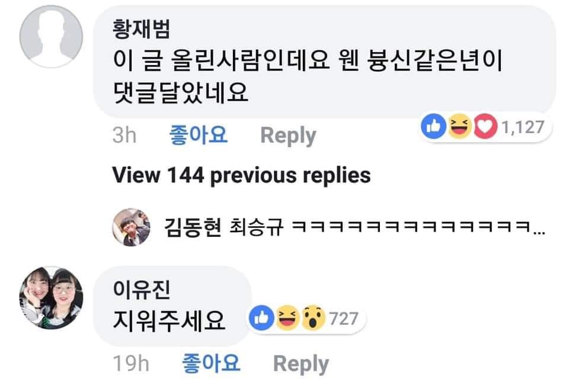Open the 1,127 reactions count
Image resolution: width=569 pixels, height=379 pixels.
click(x=523, y=127)
